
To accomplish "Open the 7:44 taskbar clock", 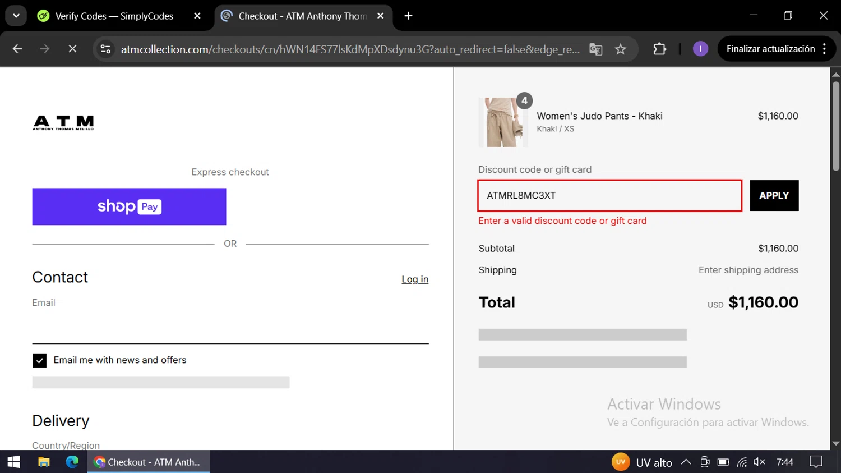I will [785, 462].
